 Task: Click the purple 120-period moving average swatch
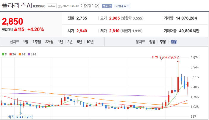tap(29, 54)
